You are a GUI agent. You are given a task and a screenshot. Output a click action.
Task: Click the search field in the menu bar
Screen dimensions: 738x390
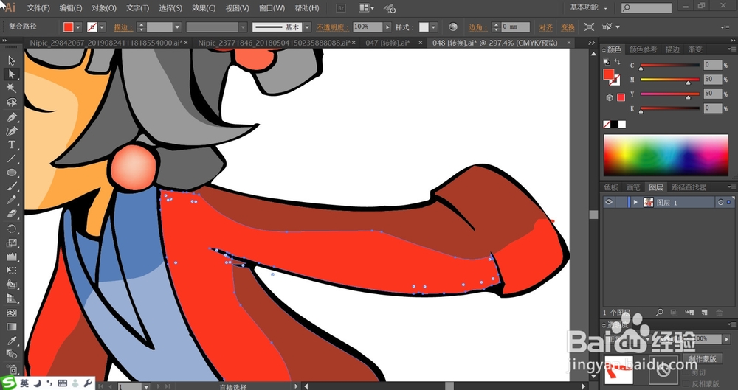646,7
